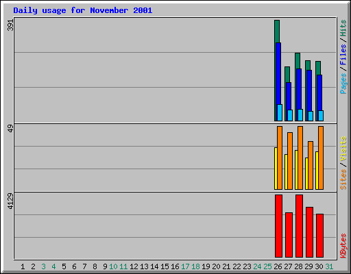The height and width of the screenshot is (274, 351).
Task: Click day label 30 on the x-axis
Action: (319, 266)
